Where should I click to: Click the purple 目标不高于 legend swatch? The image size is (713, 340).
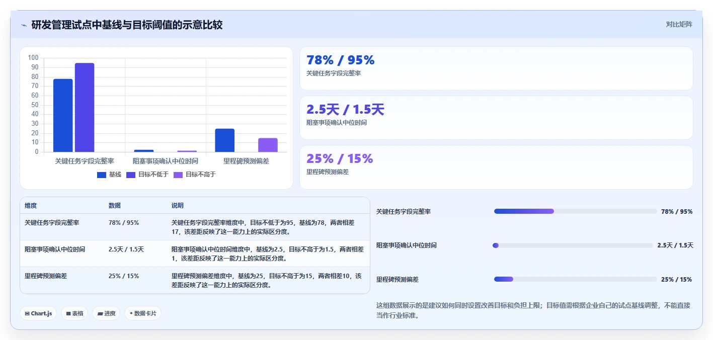coord(178,175)
